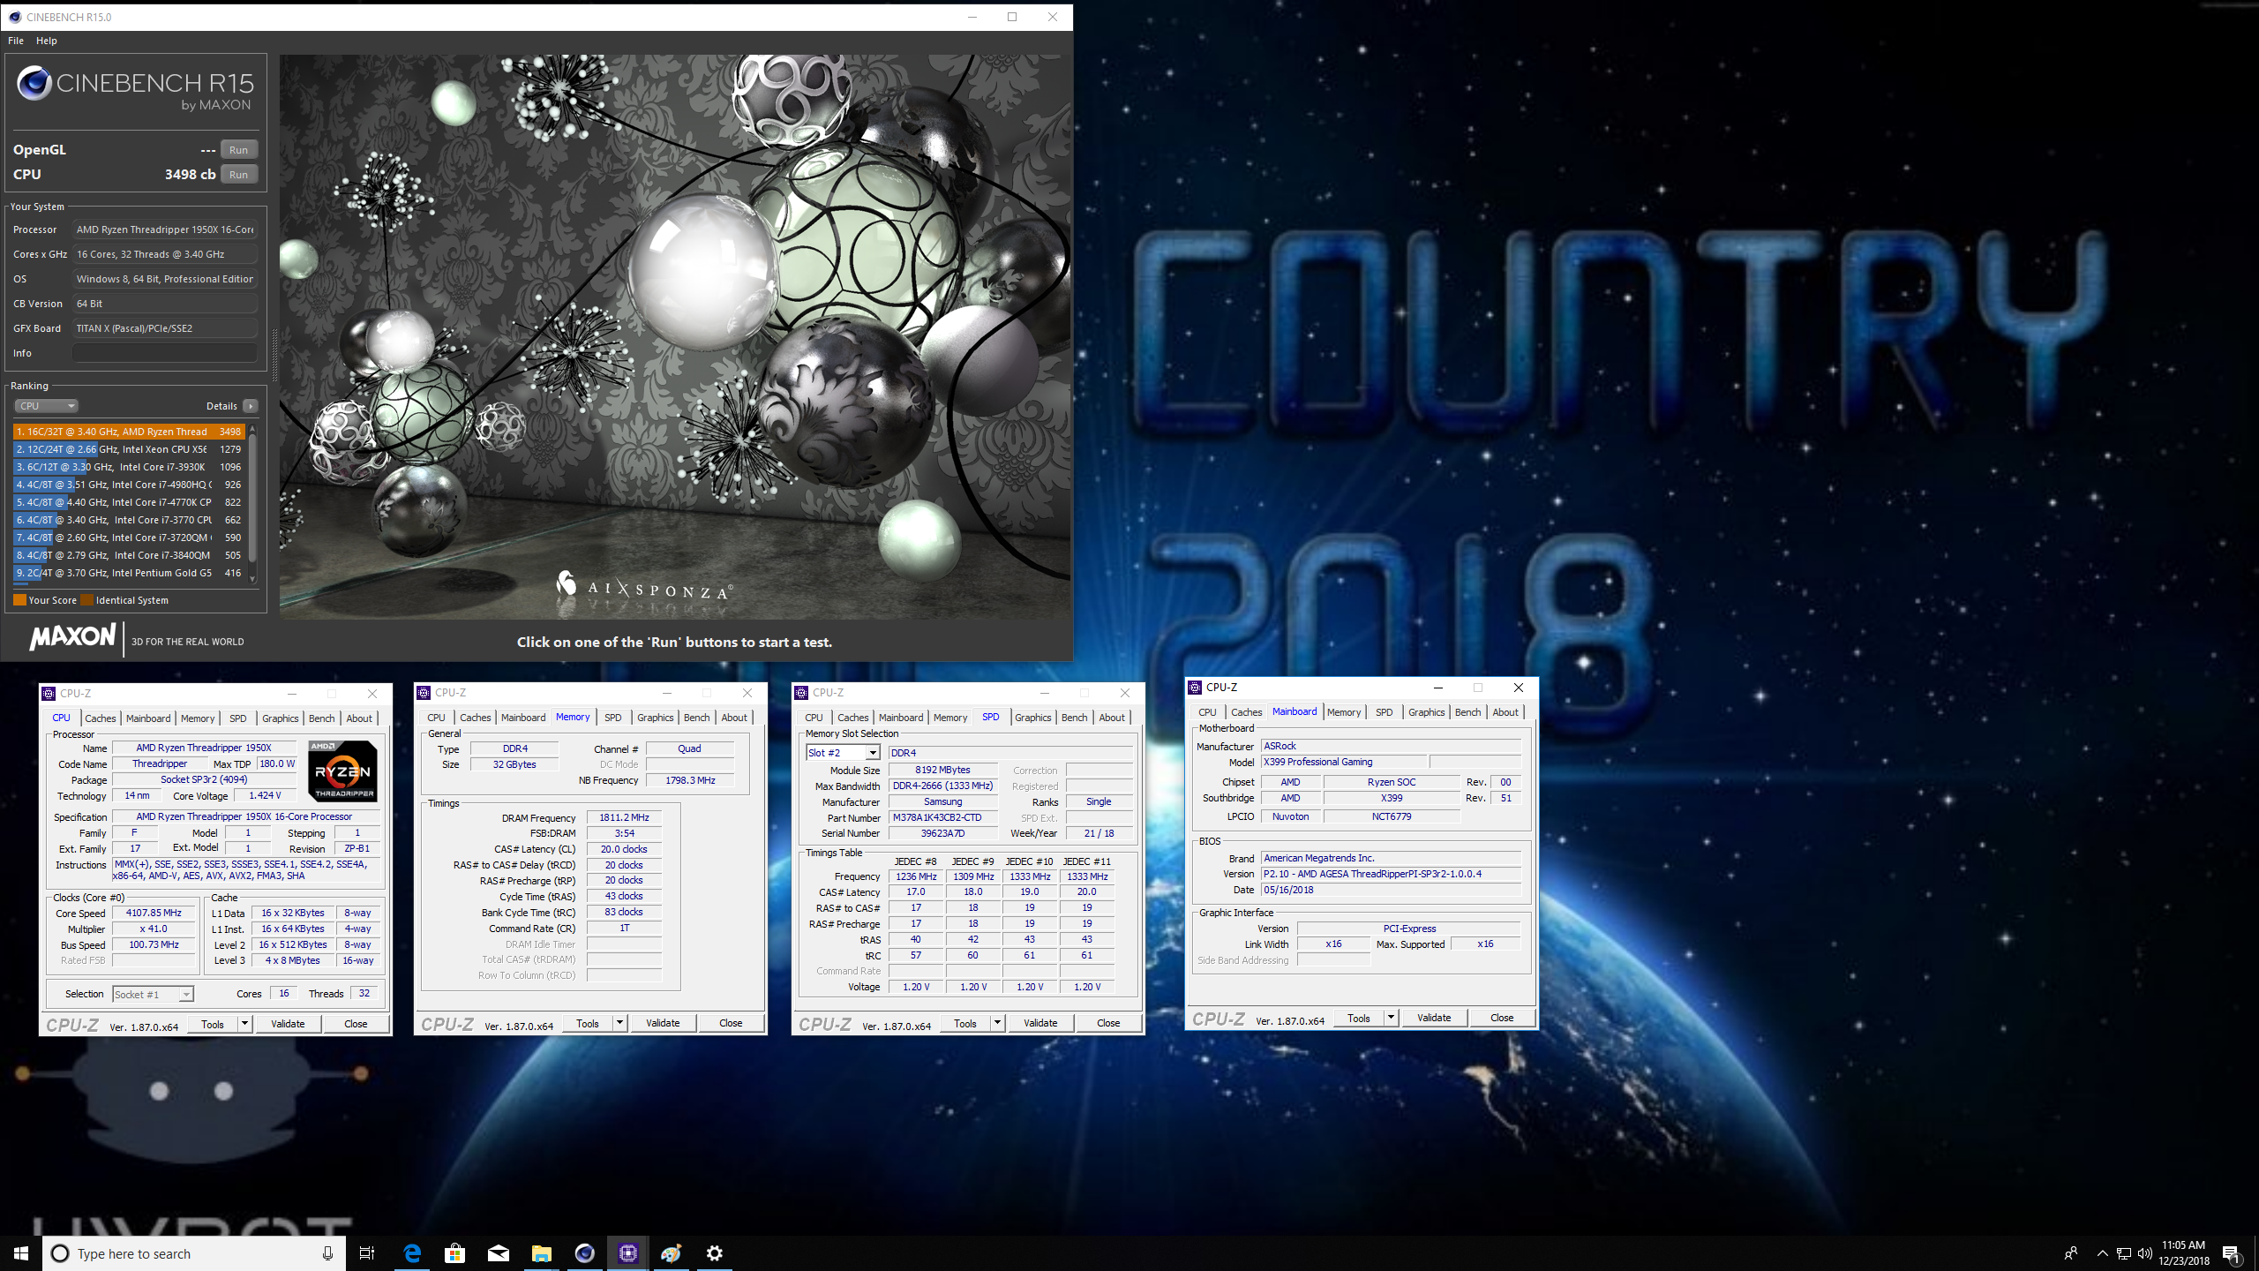Switch to SPD tab in the CPU-Z Memory window
This screenshot has width=2259, height=1271.
(612, 718)
